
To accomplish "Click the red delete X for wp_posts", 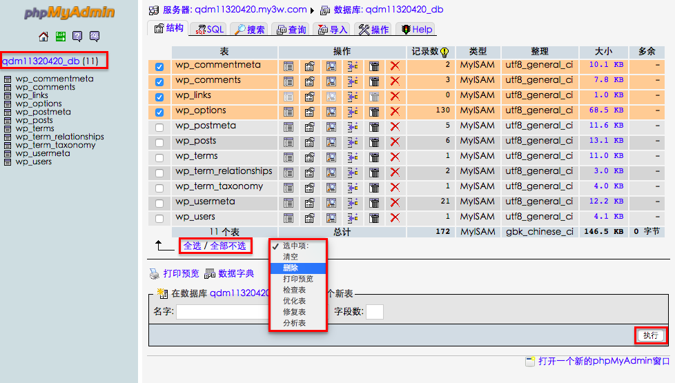I will [395, 141].
